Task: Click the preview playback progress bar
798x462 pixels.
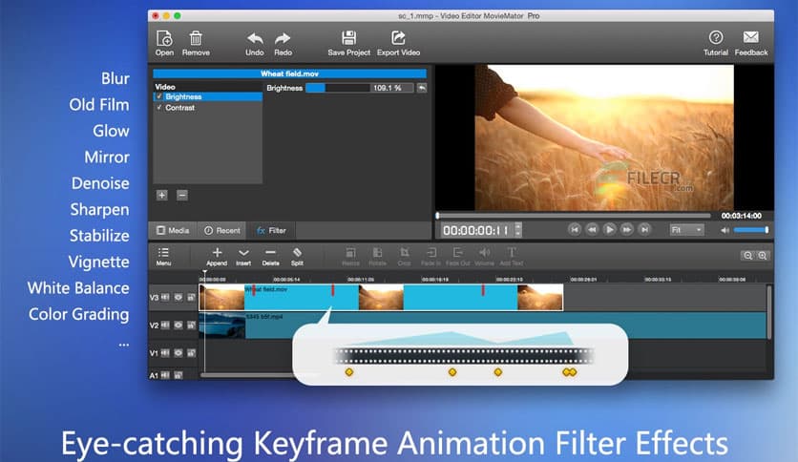Action: pos(574,216)
